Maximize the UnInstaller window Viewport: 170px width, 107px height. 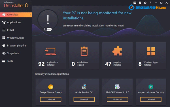(x=161, y=3)
